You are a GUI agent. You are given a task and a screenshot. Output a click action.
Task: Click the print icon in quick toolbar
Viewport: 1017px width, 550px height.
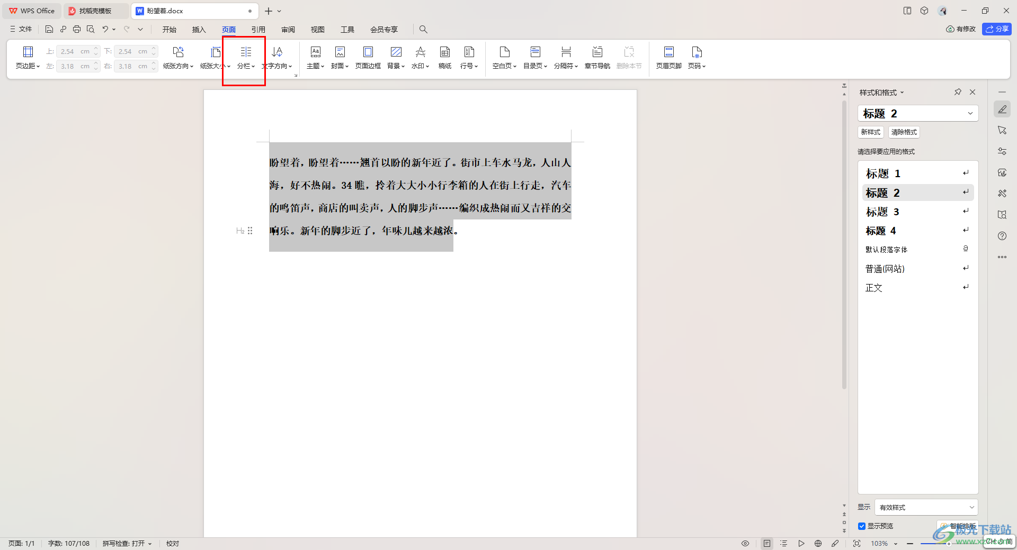pyautogui.click(x=77, y=29)
